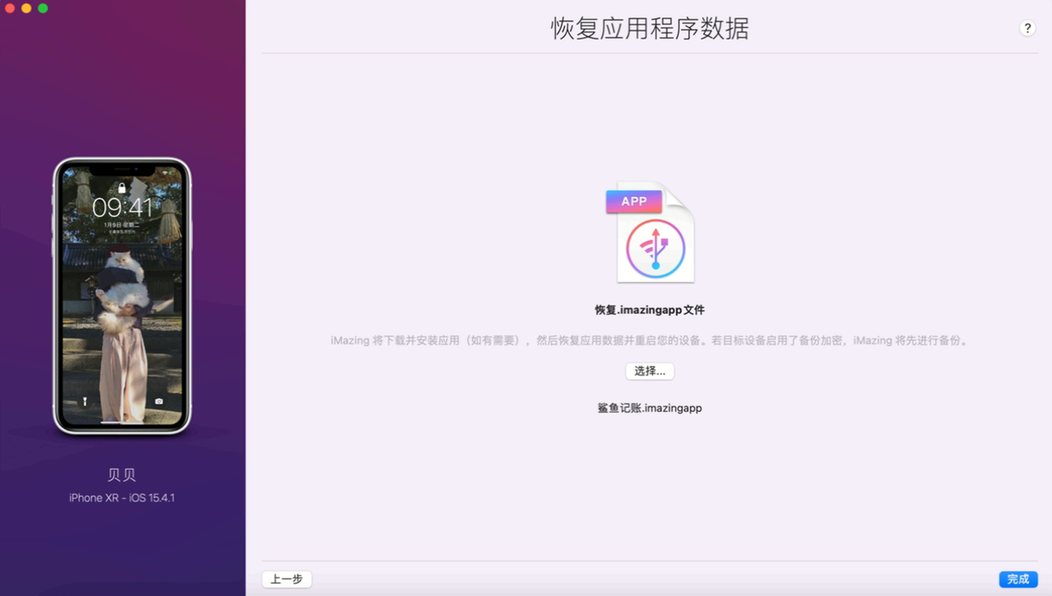Minimize the window with the yellow button
Image resolution: width=1052 pixels, height=596 pixels.
25,8
